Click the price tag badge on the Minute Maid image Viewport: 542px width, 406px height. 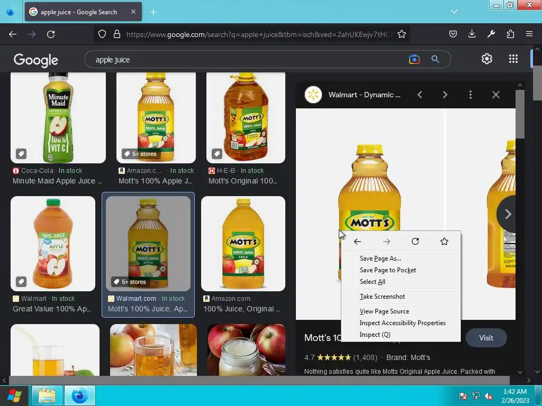21,154
